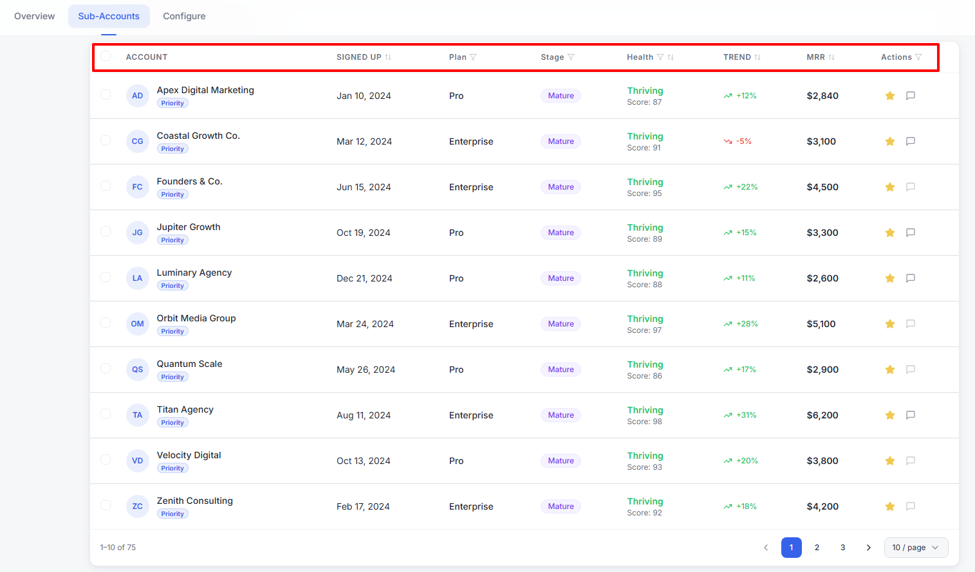Filter the Actions column
975x572 pixels.
coord(918,57)
